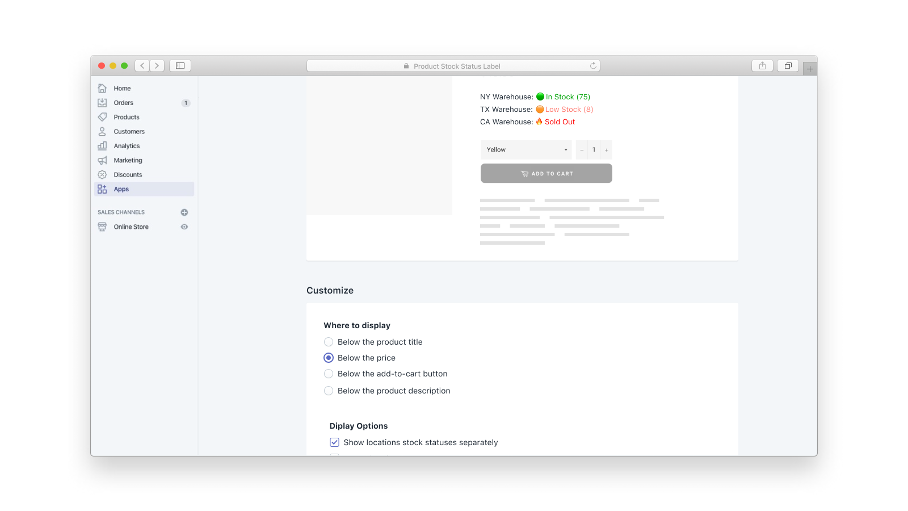The image size is (908, 511).
Task: Expand the Sales Channels list with the plus
Action: [184, 212]
